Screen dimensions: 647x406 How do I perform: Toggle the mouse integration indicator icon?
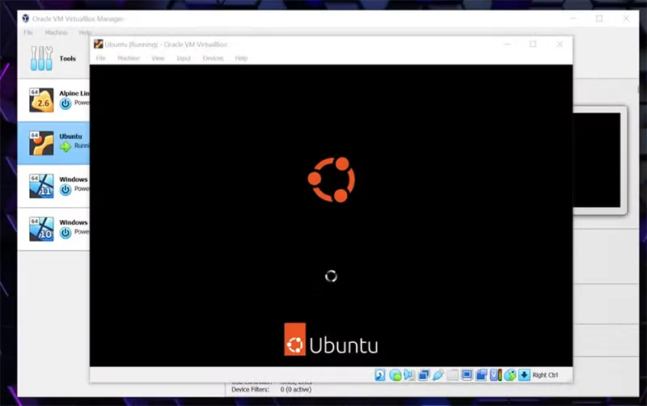point(510,374)
